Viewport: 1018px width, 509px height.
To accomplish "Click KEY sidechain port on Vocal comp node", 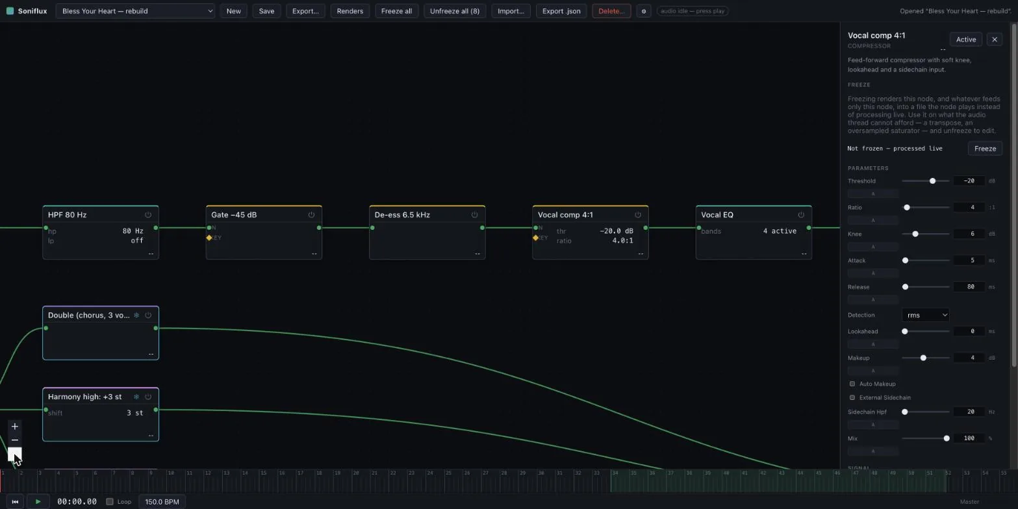I will (535, 238).
